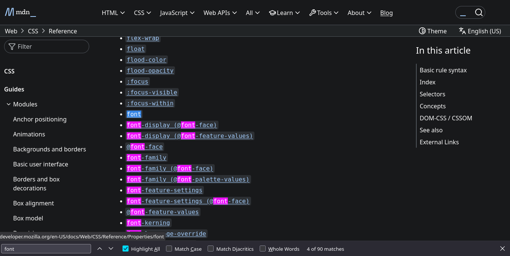The height and width of the screenshot is (256, 510).
Task: Uncheck the Highlight All checkbox
Action: (126, 249)
